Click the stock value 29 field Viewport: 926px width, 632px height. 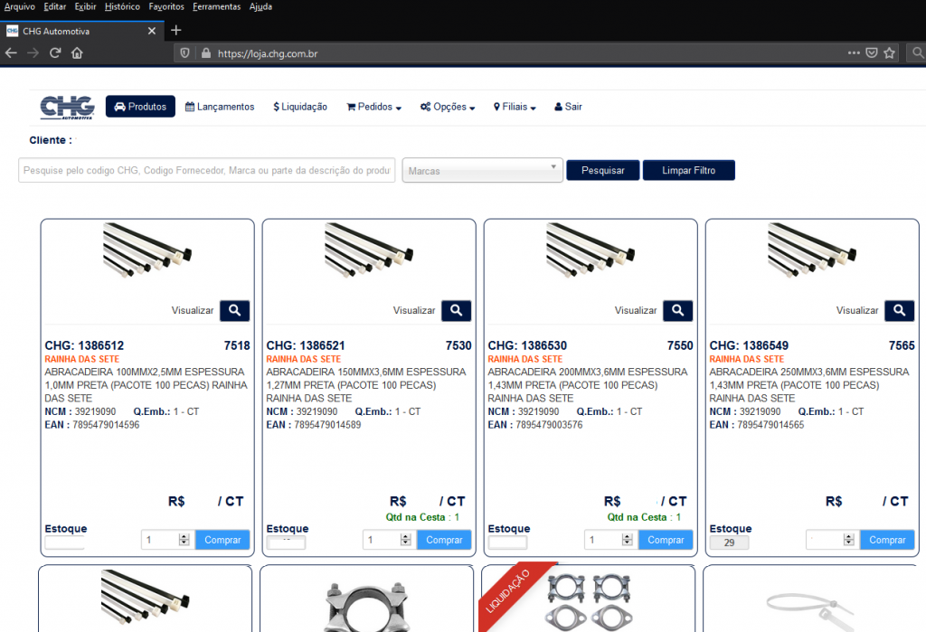[730, 542]
